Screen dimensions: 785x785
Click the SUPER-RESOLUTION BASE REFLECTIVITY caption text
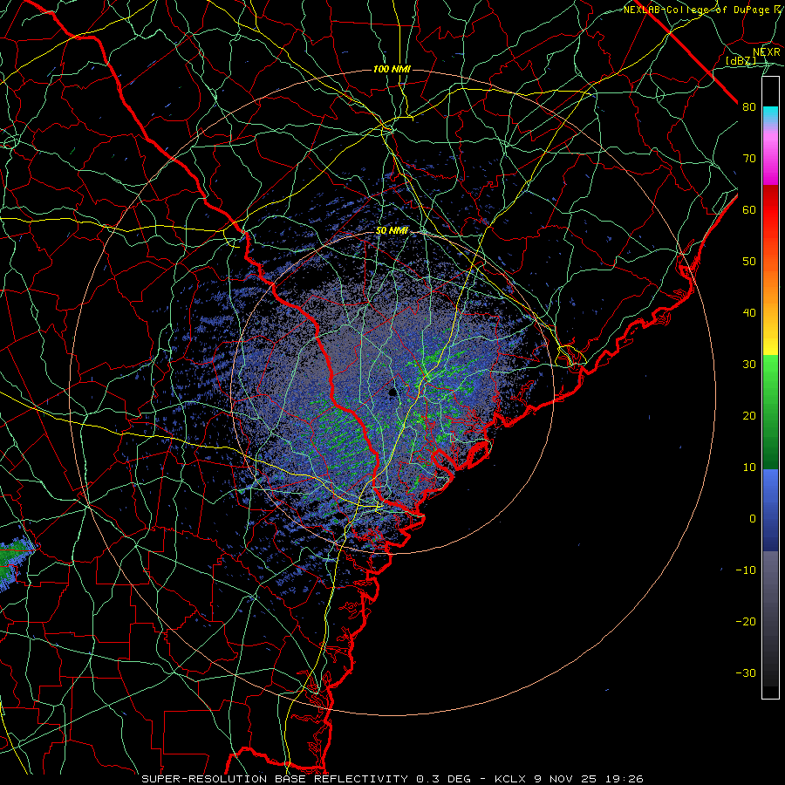[275, 779]
